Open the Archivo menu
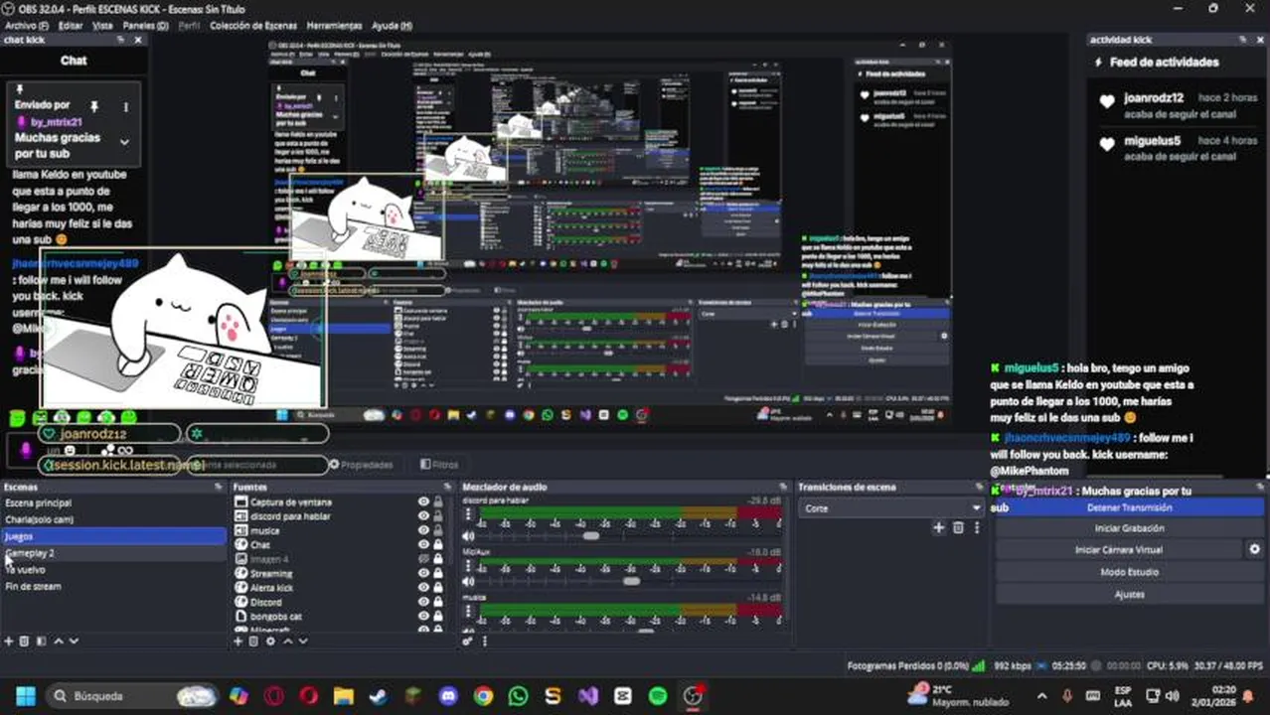 tap(27, 25)
